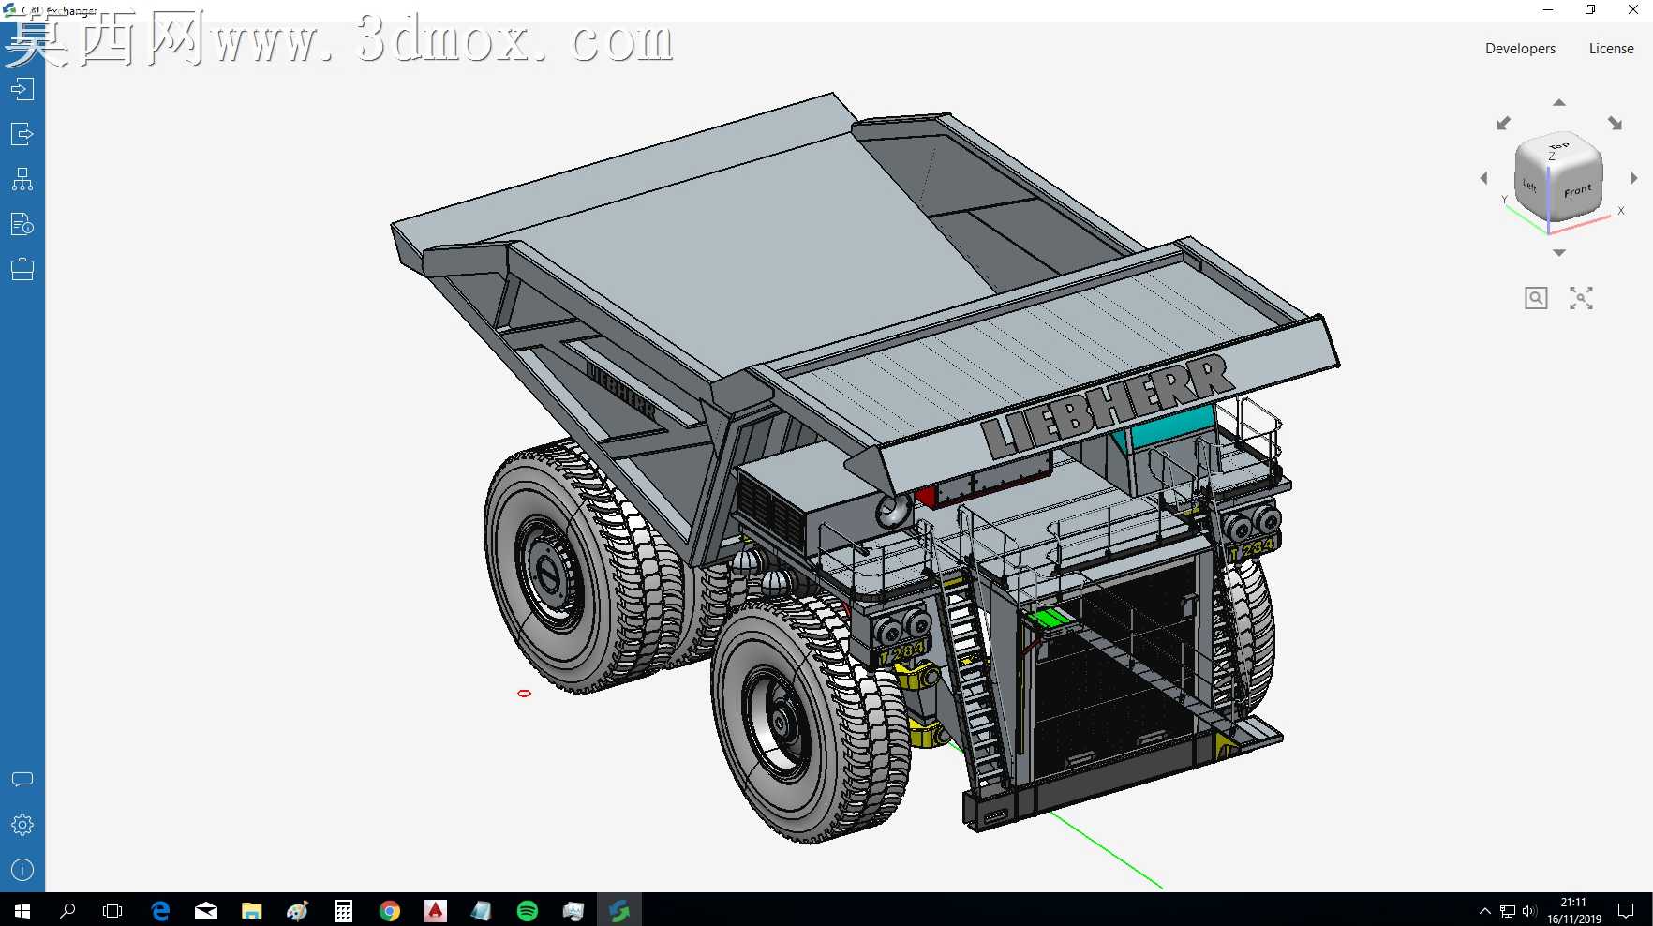
Task: Open the Export file icon in sidebar
Action: pyautogui.click(x=22, y=134)
